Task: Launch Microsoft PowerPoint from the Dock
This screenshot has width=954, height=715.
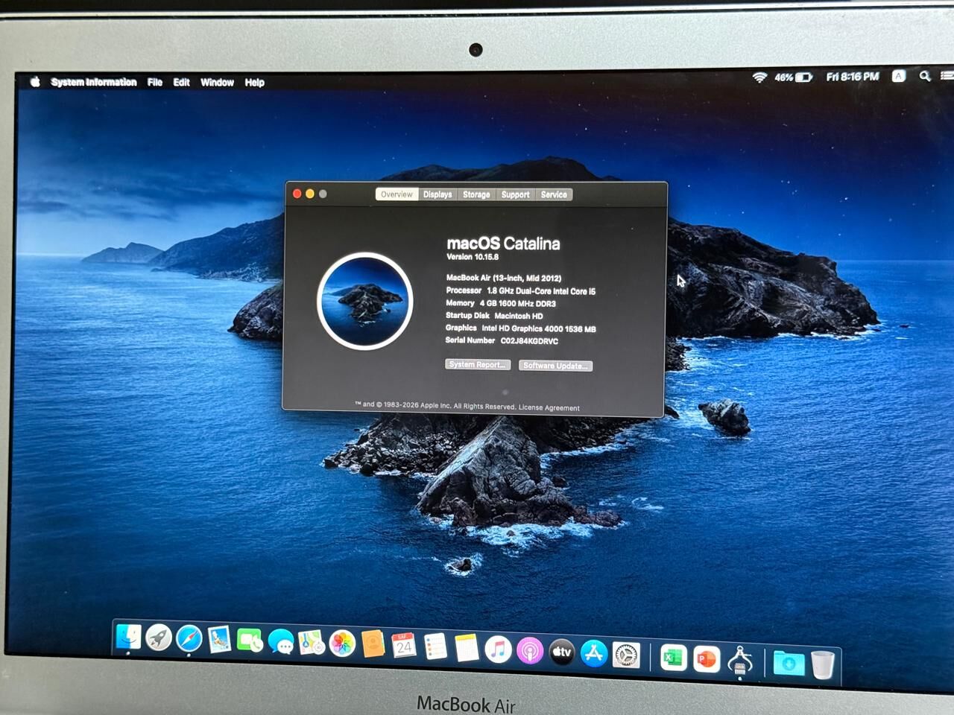Action: (706, 658)
